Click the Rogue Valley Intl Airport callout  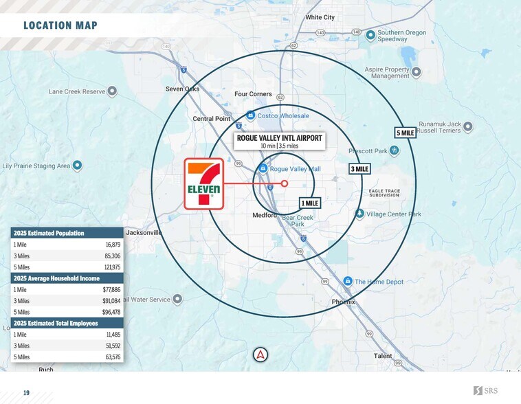(279, 142)
